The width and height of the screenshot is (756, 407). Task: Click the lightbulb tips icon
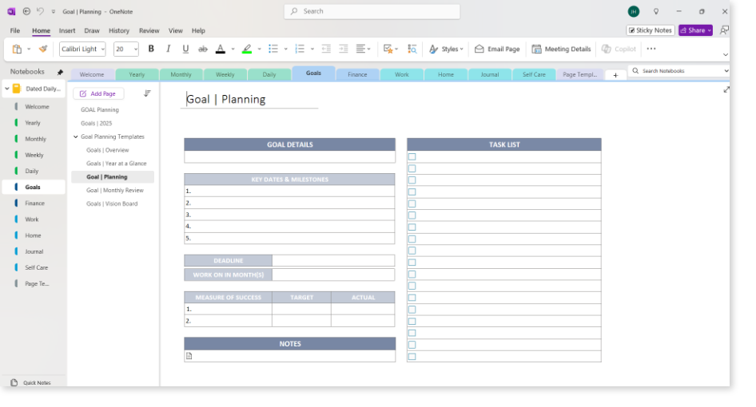[x=656, y=11]
